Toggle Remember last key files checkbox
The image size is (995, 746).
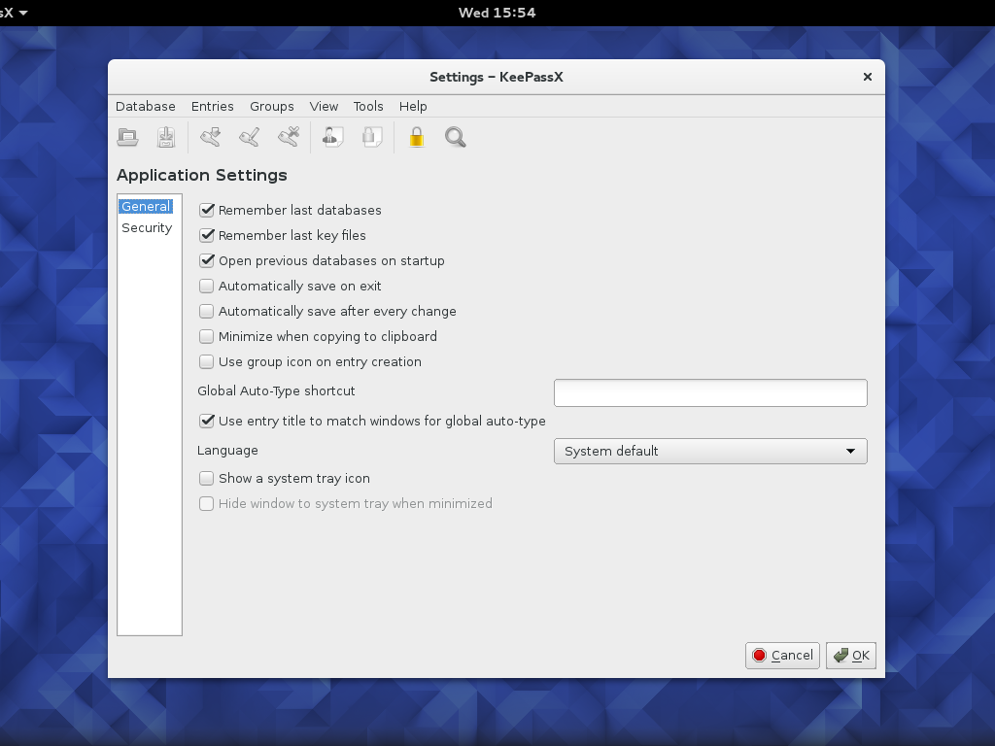(207, 235)
